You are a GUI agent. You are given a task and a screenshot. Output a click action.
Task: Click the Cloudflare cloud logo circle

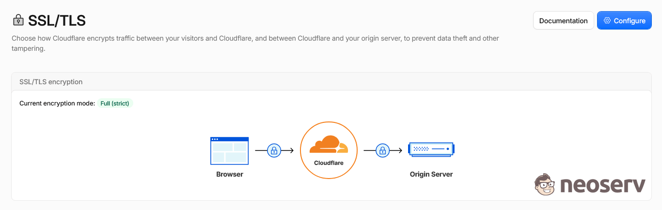329,150
